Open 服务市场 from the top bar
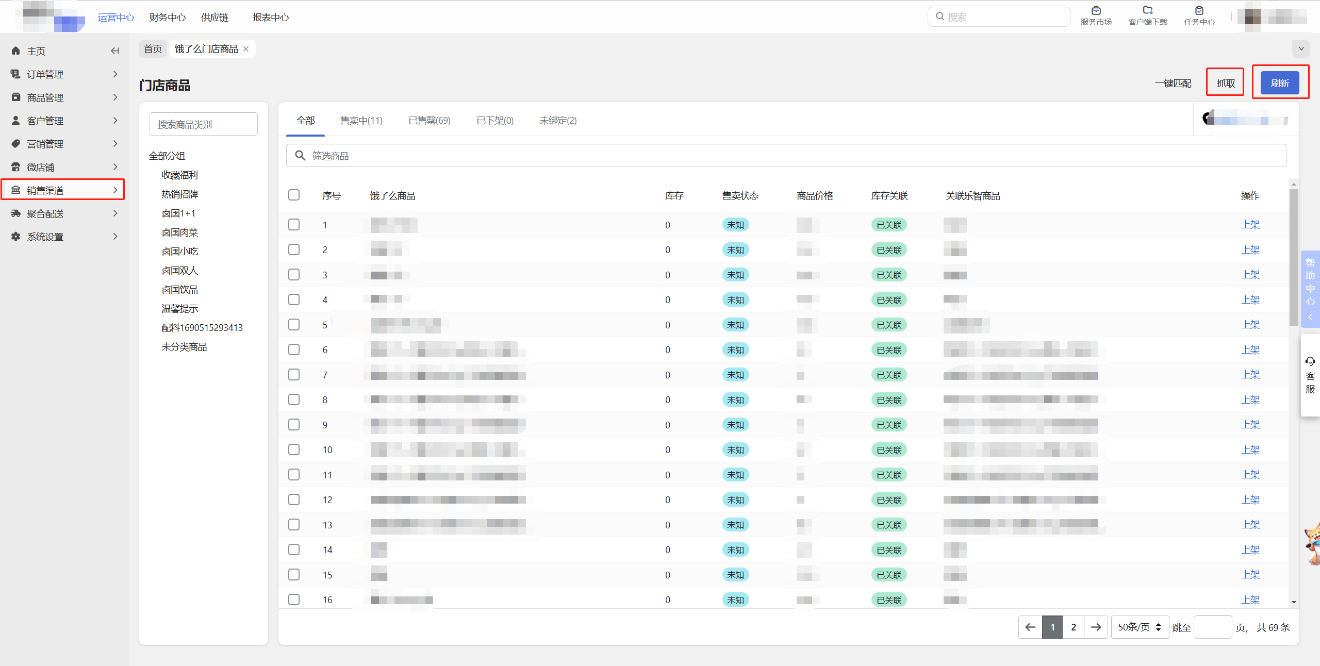 tap(1096, 16)
